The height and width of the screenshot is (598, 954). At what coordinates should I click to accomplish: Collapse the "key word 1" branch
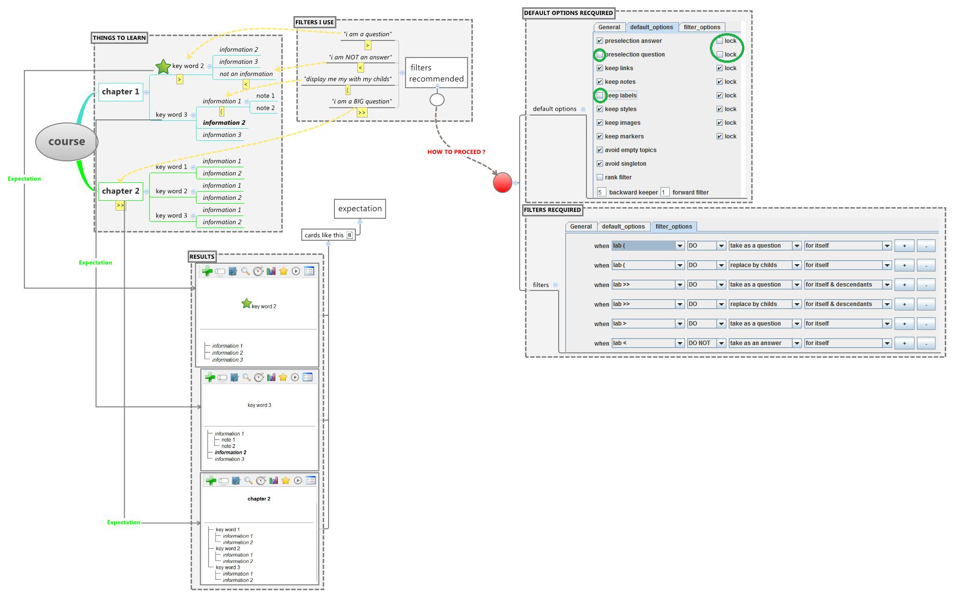pyautogui.click(x=194, y=167)
